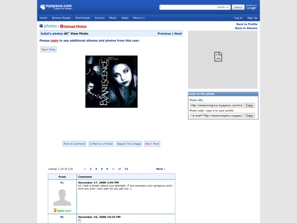Image resolution: width=297 pixels, height=223 pixels.
Task: View the Next photo
Action: pyautogui.click(x=178, y=34)
